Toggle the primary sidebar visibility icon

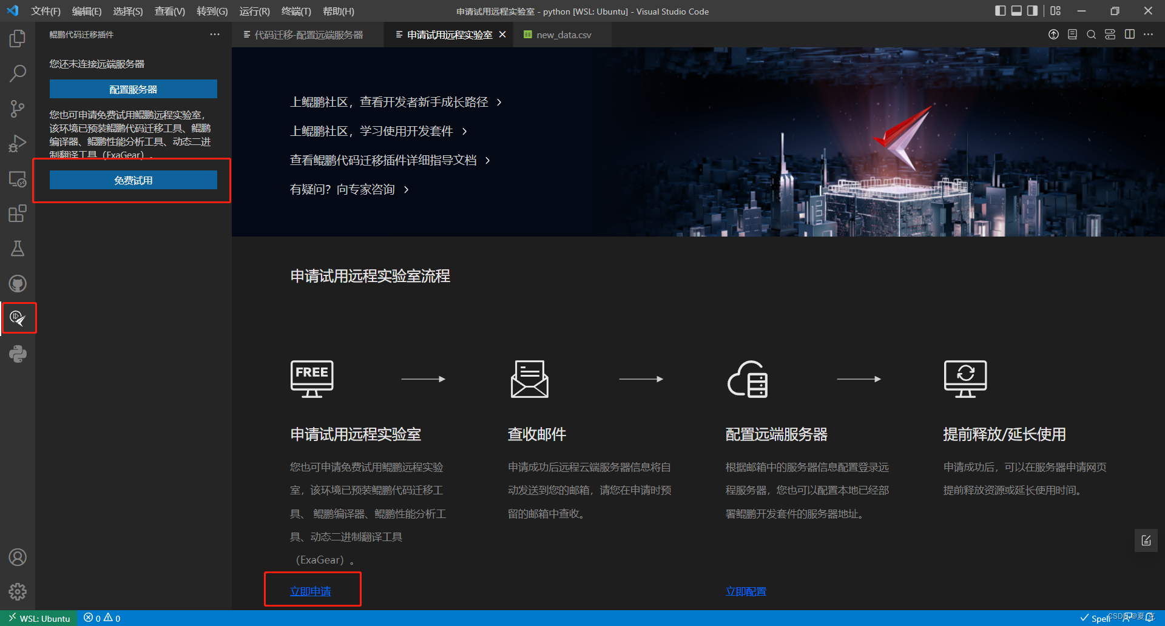coord(1001,10)
